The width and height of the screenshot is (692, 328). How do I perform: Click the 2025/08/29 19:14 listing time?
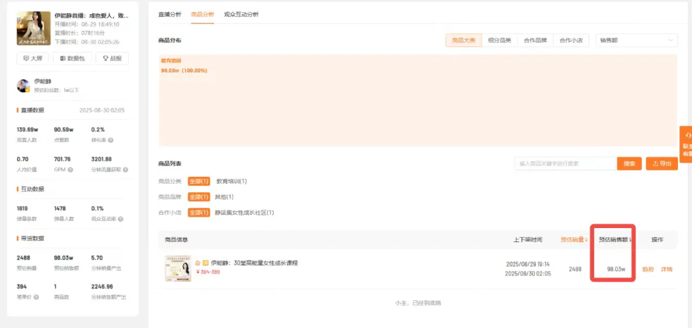528,264
